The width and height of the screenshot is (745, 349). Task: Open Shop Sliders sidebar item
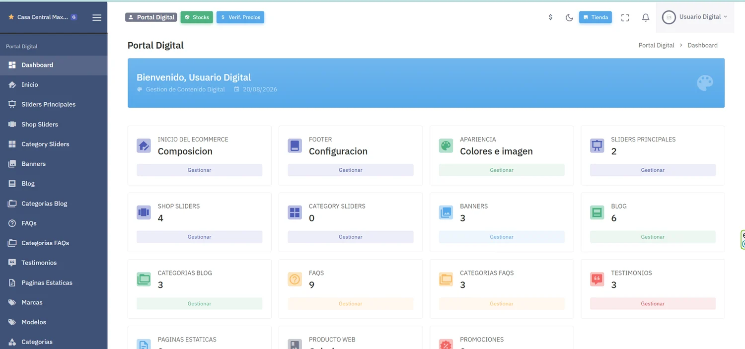[x=54, y=125]
